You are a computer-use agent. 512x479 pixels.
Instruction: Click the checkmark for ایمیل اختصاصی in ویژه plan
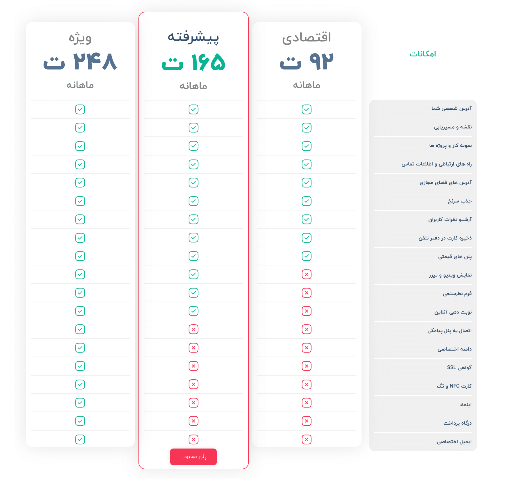80,439
